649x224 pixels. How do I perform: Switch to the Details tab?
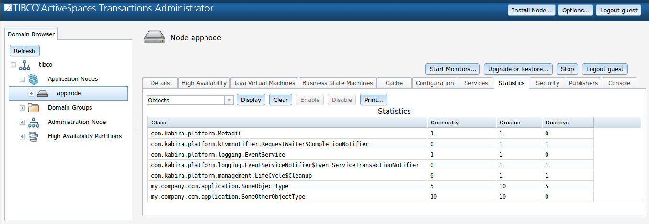coord(160,83)
